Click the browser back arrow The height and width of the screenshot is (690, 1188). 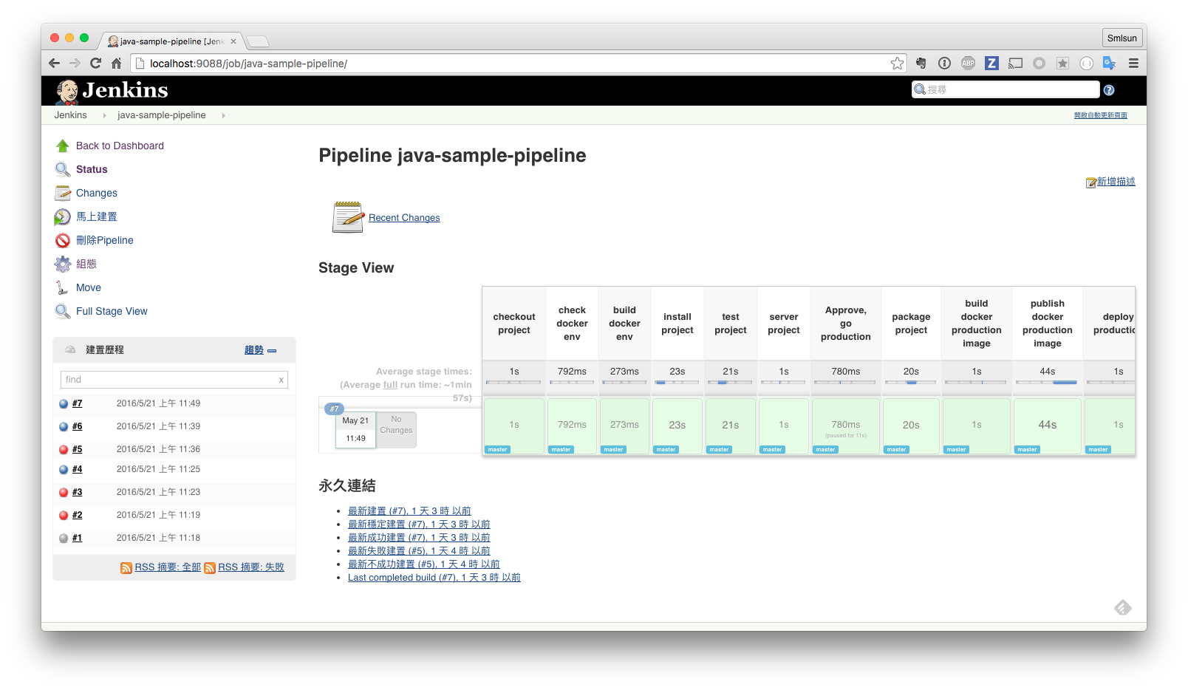54,64
